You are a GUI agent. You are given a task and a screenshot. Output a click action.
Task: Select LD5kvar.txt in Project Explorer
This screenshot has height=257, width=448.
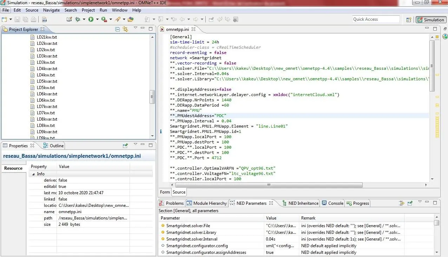tap(47, 81)
